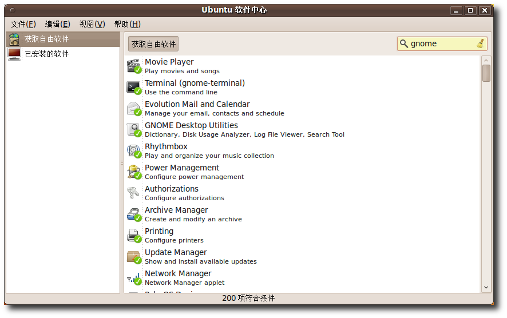Click the Evolution Mail envelope icon
The width and height of the screenshot is (507, 318).
click(x=134, y=108)
